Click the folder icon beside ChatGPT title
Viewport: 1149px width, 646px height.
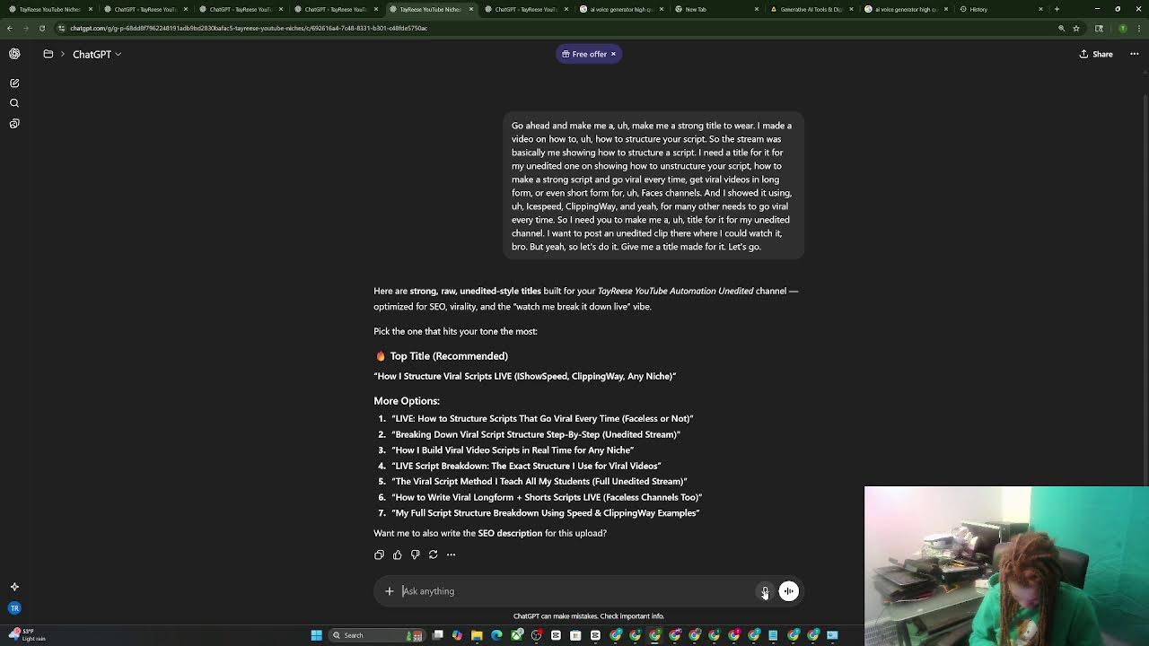pyautogui.click(x=48, y=54)
